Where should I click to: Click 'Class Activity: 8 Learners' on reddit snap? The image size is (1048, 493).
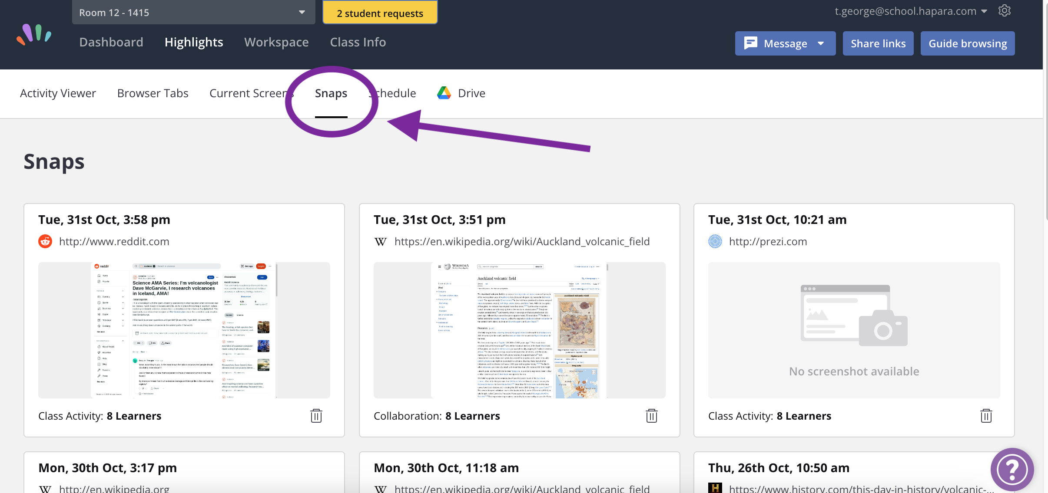(100, 416)
